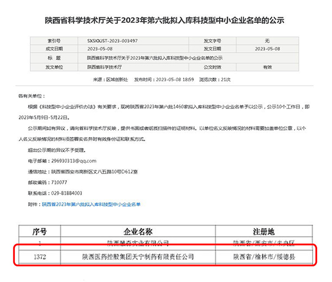Viewport: 332px width, 282px height.
Task: Click the 企业名称 column header
Action: (x=138, y=232)
